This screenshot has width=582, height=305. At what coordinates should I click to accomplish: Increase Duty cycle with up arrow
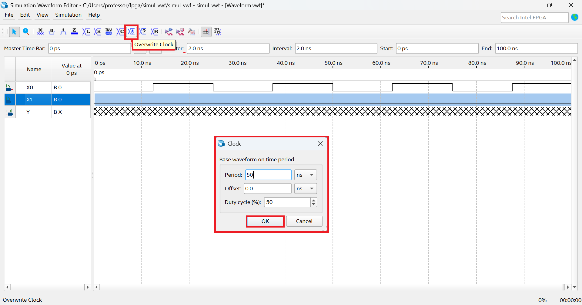pos(313,200)
